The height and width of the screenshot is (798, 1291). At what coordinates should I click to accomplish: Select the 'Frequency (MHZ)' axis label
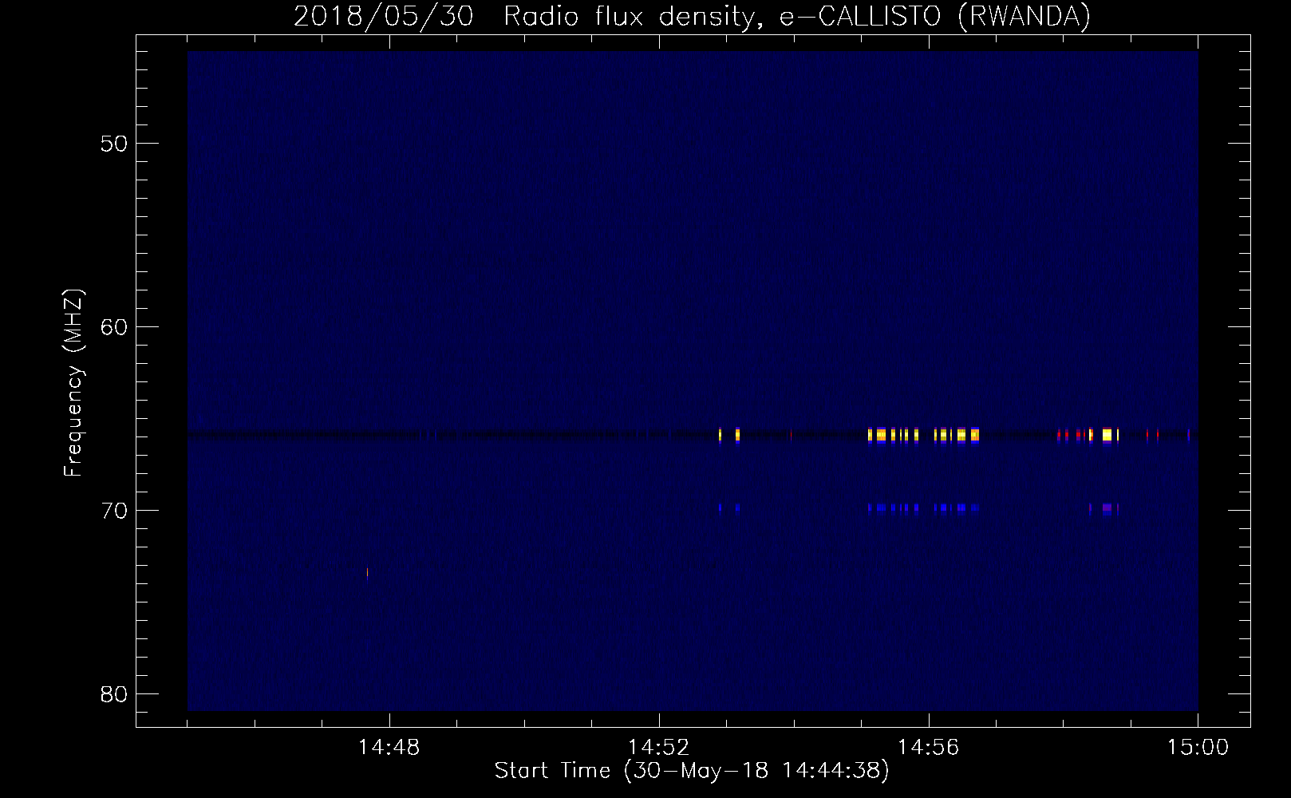73,383
